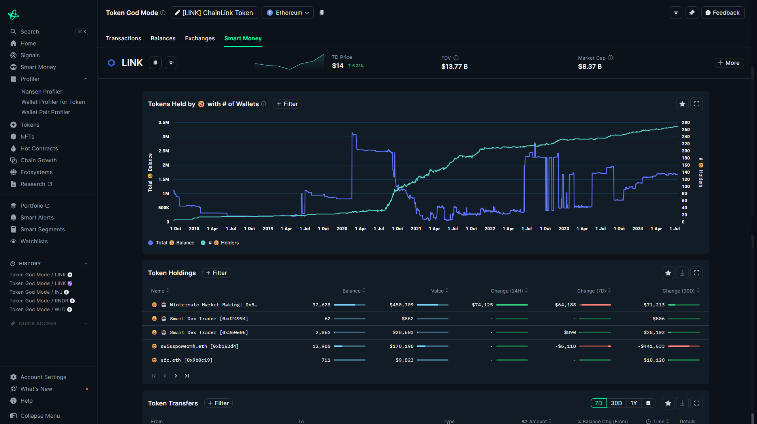This screenshot has height=424, width=757.
Task: Click the Token God Mode info icon
Action: point(163,13)
